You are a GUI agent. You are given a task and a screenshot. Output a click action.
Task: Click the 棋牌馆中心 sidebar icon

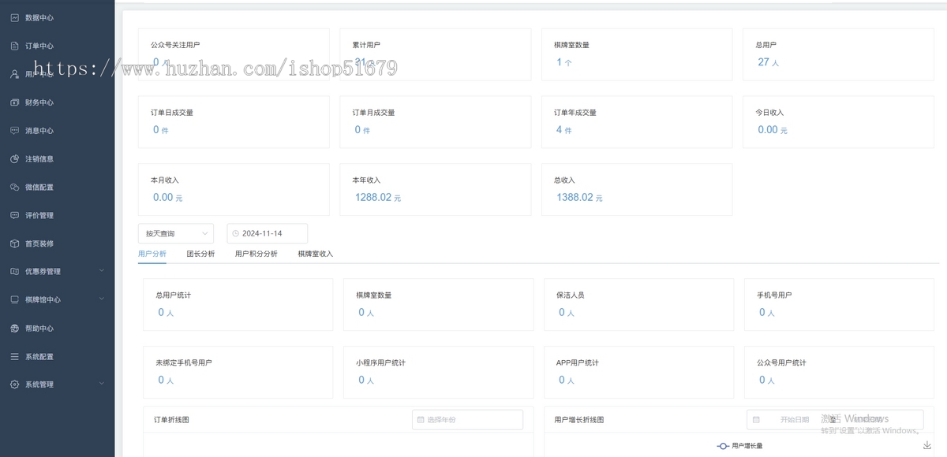point(14,300)
